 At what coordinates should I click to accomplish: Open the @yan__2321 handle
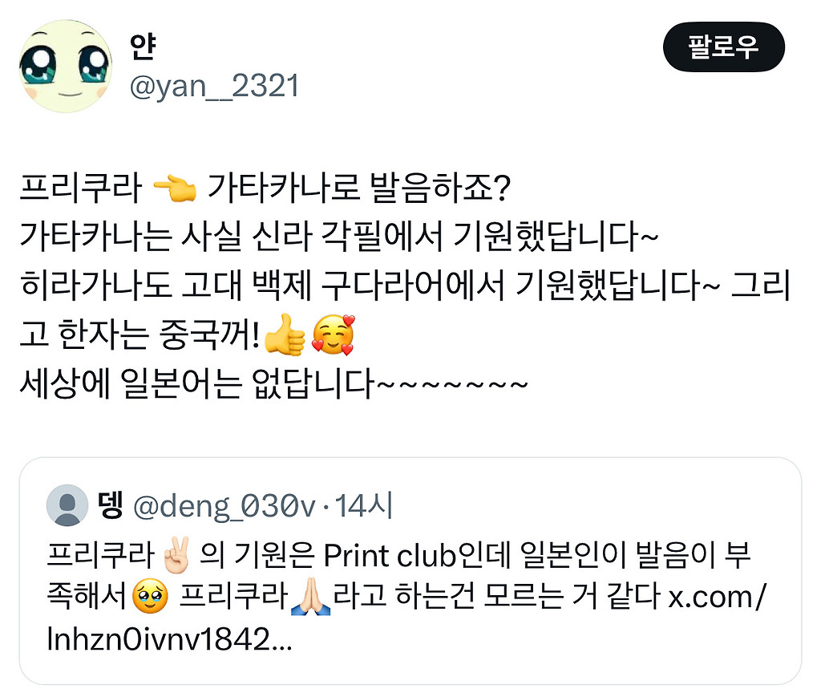pyautogui.click(x=214, y=86)
